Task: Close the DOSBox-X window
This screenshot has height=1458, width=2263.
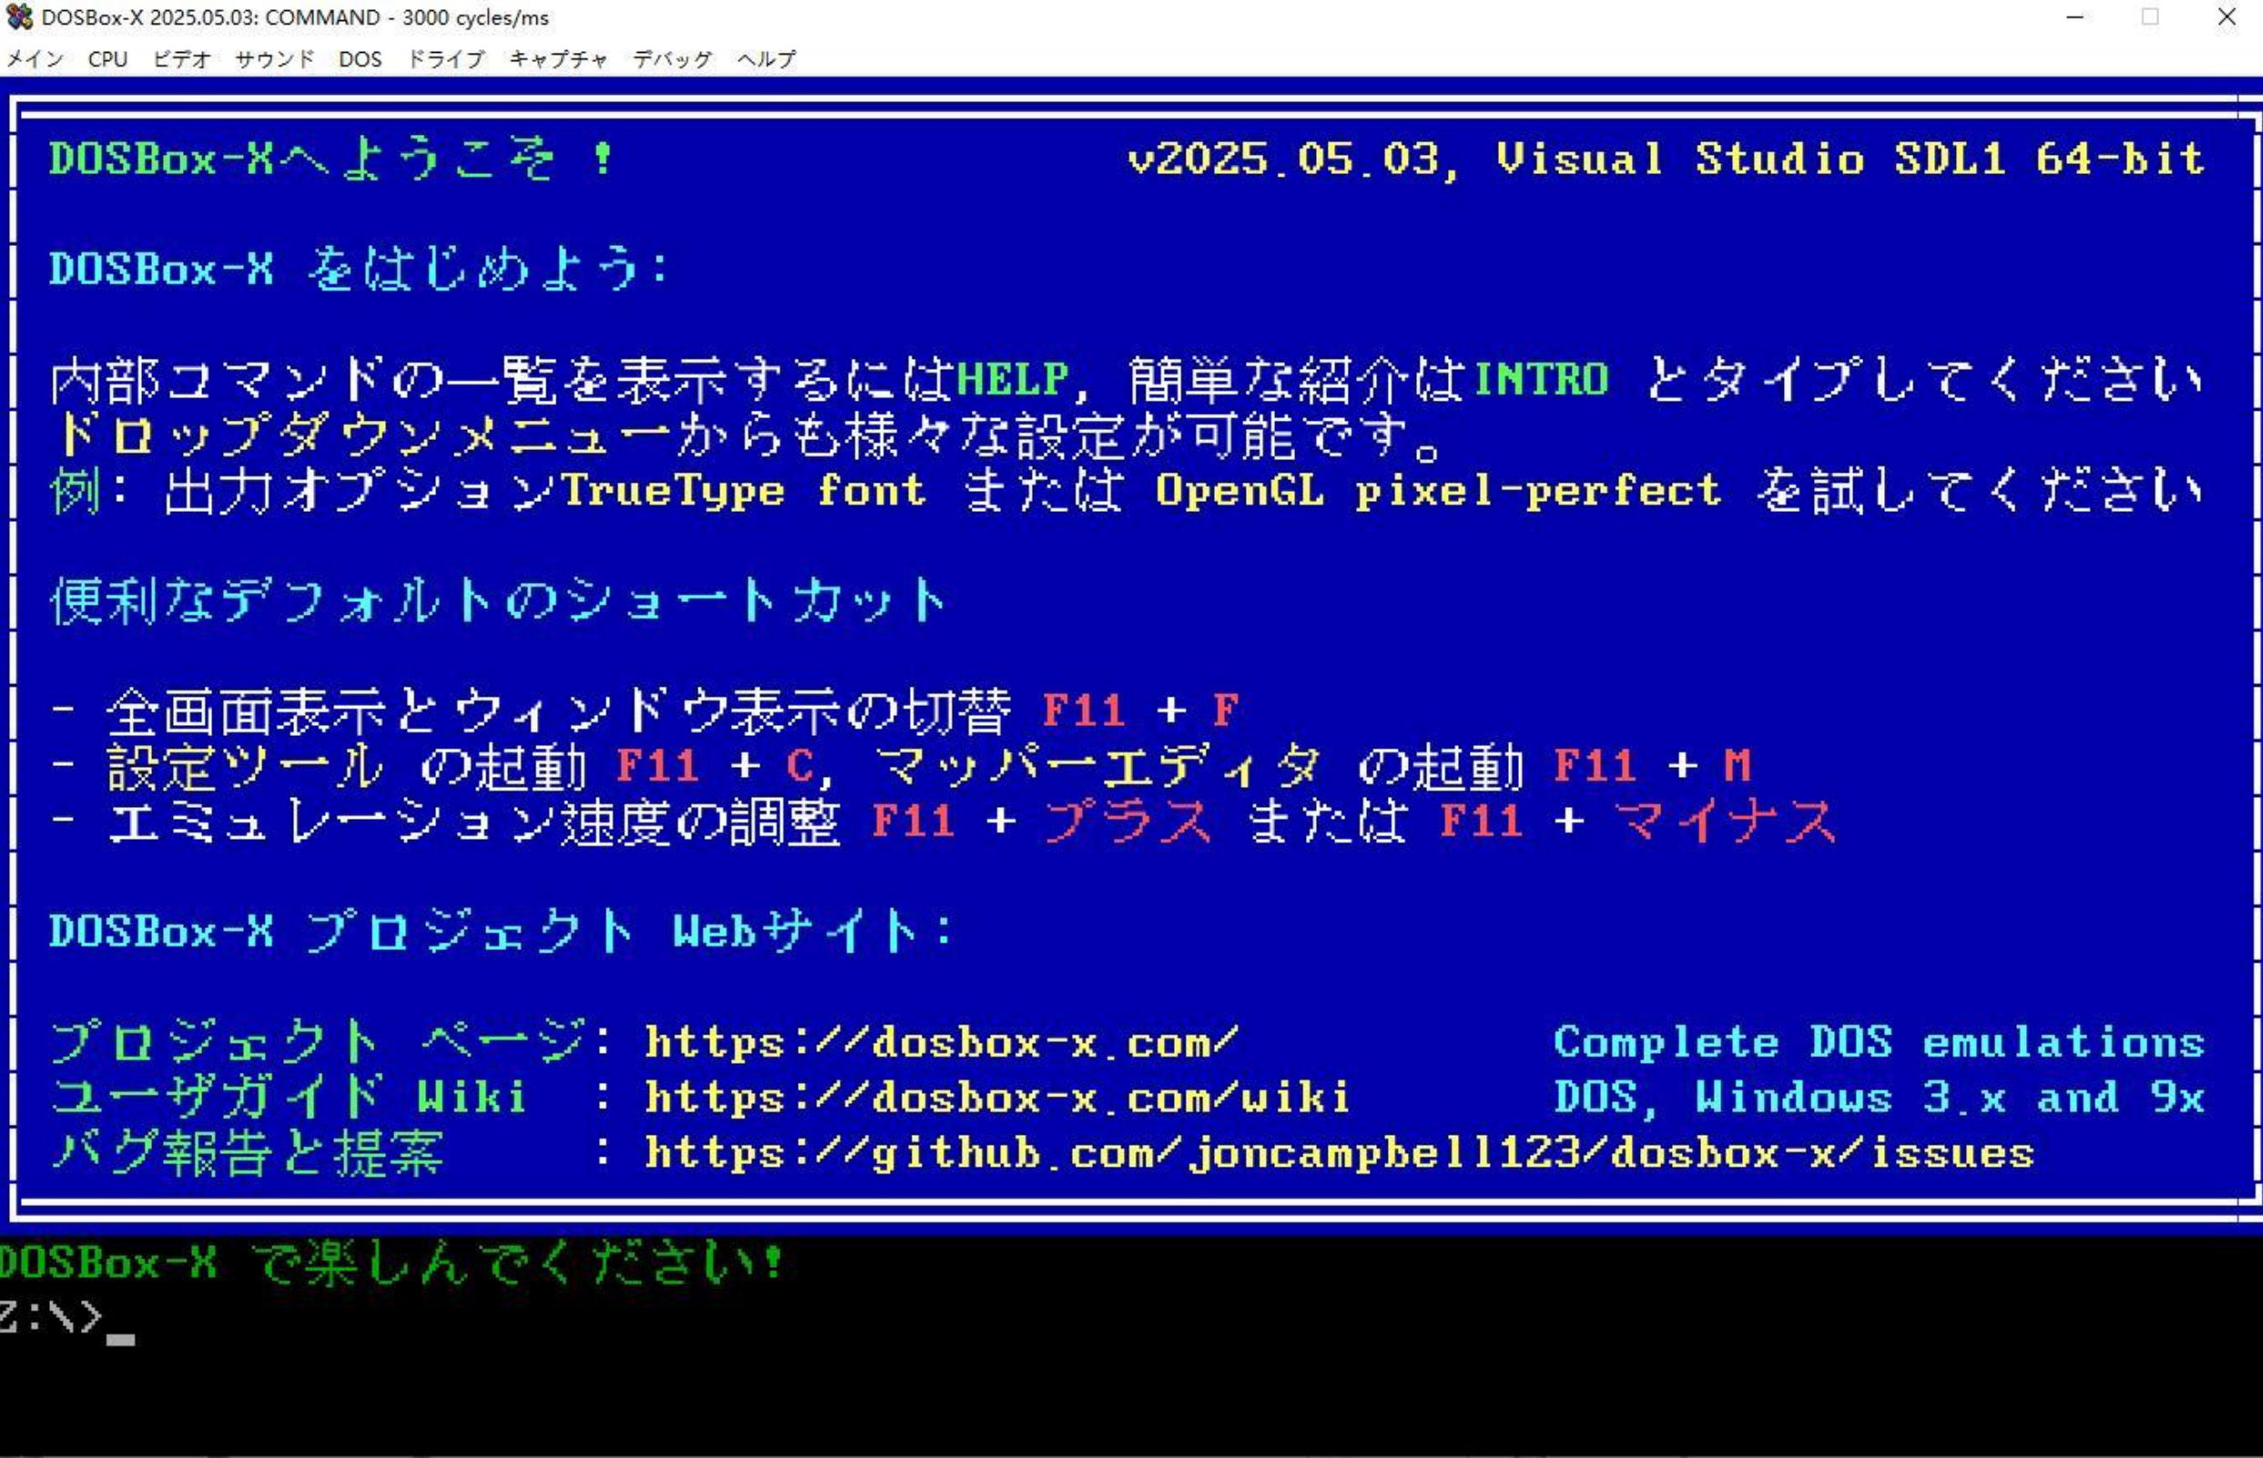Action: (x=2226, y=17)
